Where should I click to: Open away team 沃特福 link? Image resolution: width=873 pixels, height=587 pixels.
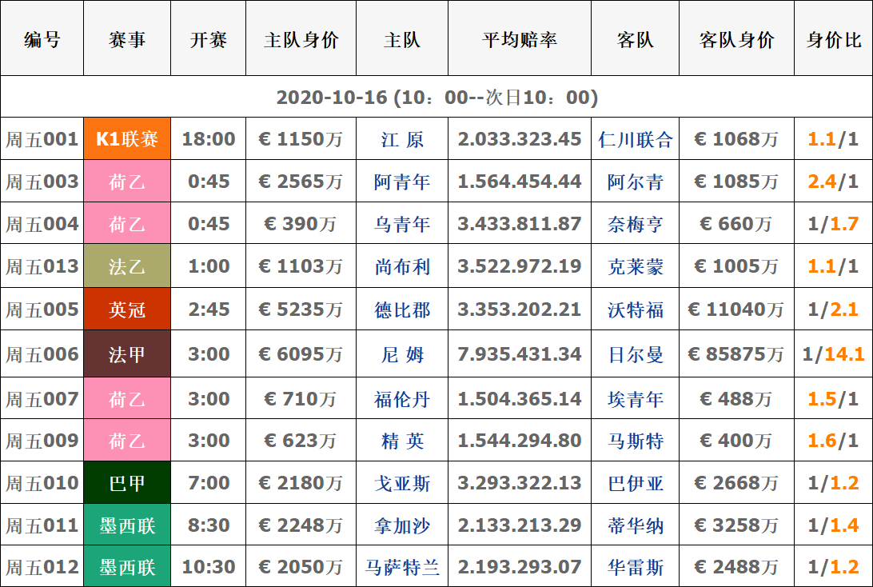pyautogui.click(x=636, y=309)
